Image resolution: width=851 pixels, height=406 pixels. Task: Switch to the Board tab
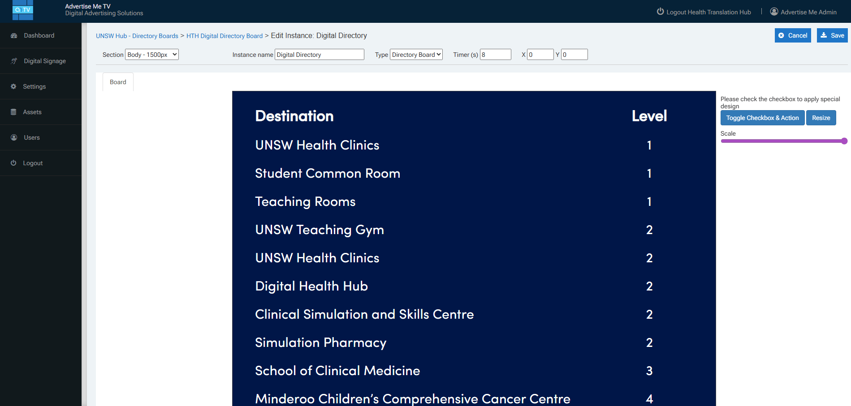(x=117, y=82)
